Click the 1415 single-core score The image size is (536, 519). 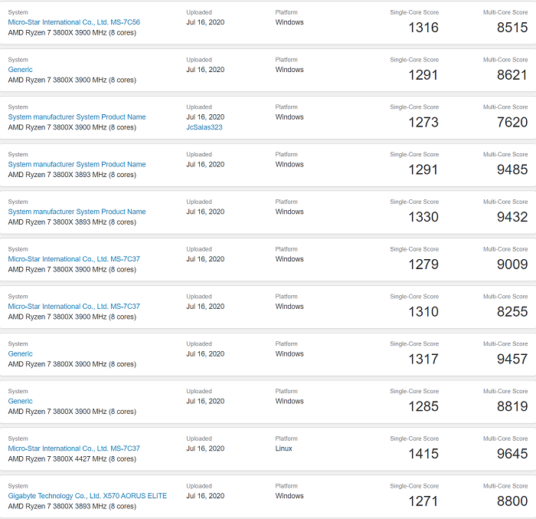423,454
